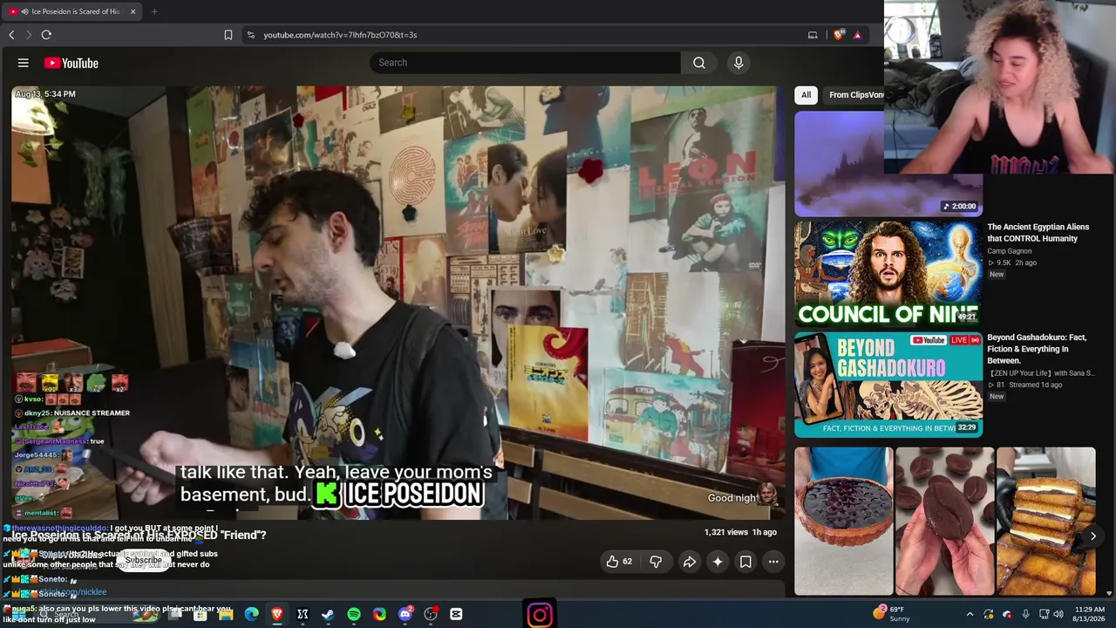Launch Steam from the taskbar
The width and height of the screenshot is (1116, 628).
click(x=328, y=614)
